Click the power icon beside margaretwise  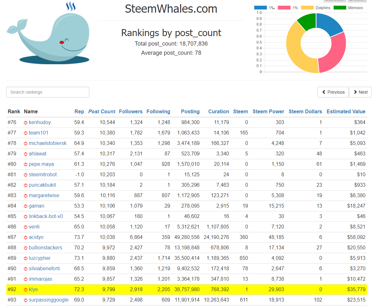pyautogui.click(x=26, y=196)
